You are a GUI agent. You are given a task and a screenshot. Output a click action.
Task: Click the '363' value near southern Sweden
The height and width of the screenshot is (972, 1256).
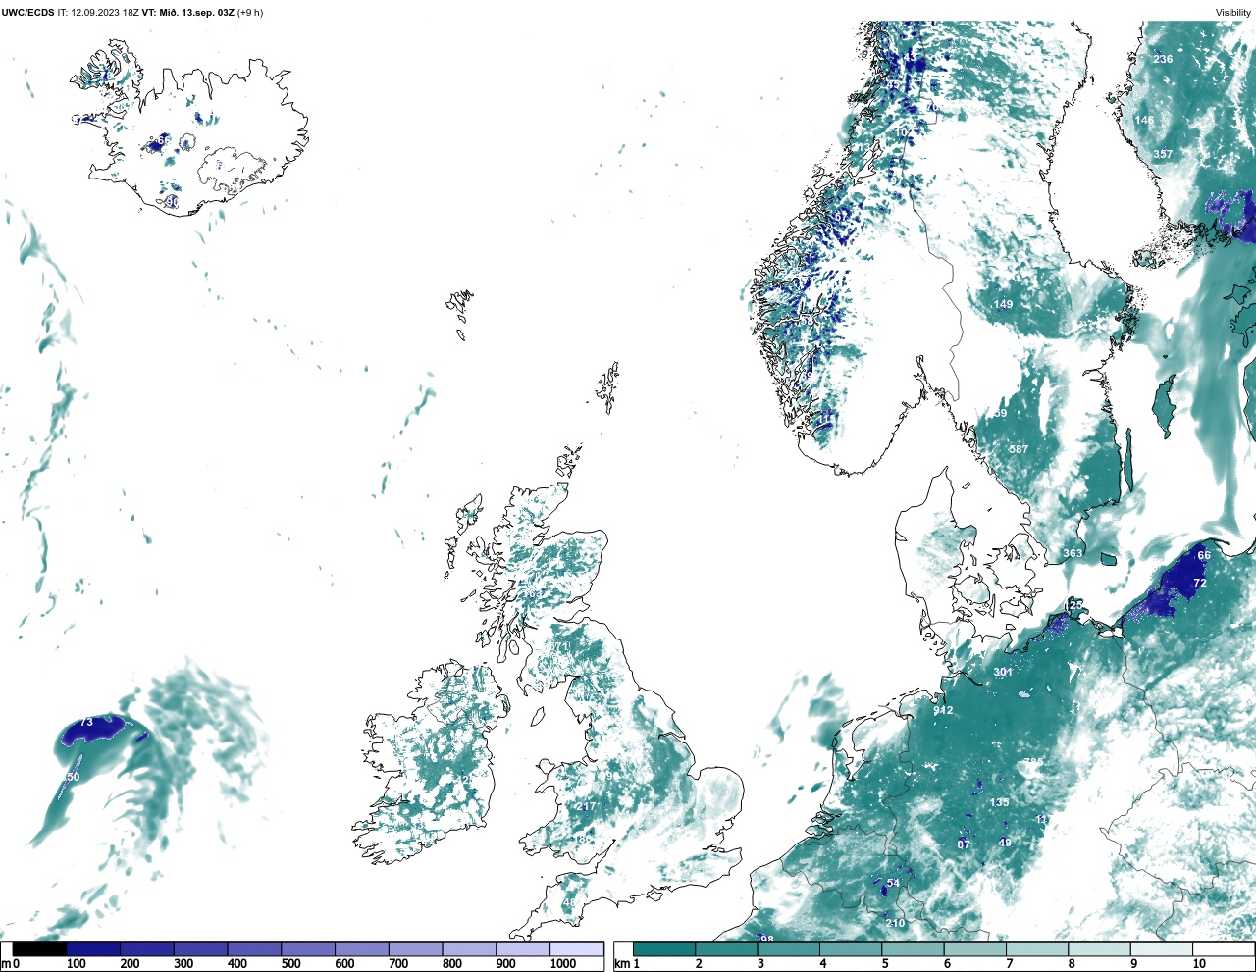point(1073,553)
